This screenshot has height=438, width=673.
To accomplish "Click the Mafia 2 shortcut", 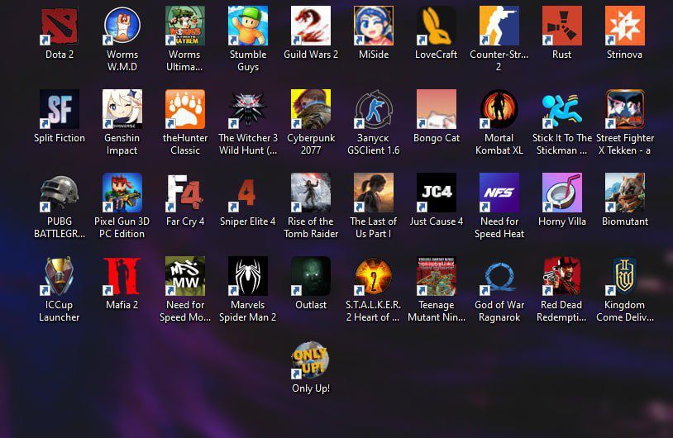I will tap(122, 276).
